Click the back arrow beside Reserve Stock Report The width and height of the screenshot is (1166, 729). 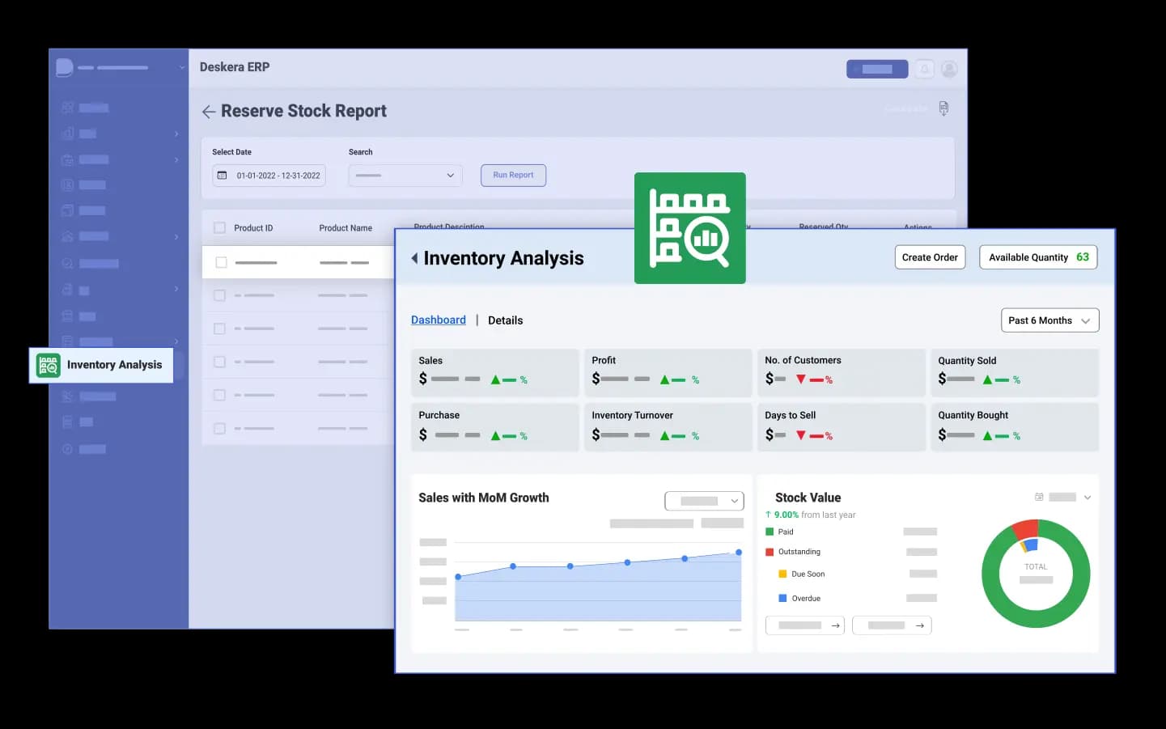(x=209, y=112)
